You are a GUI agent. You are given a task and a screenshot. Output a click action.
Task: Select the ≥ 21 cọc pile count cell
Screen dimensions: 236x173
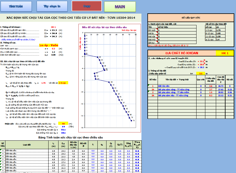tap(211, 39)
